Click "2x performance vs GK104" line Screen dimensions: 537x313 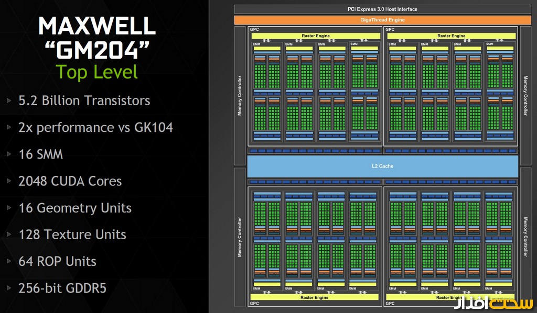click(95, 128)
